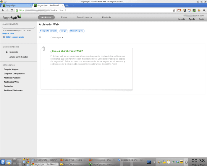Click the Nueva Carpeta button
The width and height of the screenshot is (207, 166).
click(x=77, y=31)
